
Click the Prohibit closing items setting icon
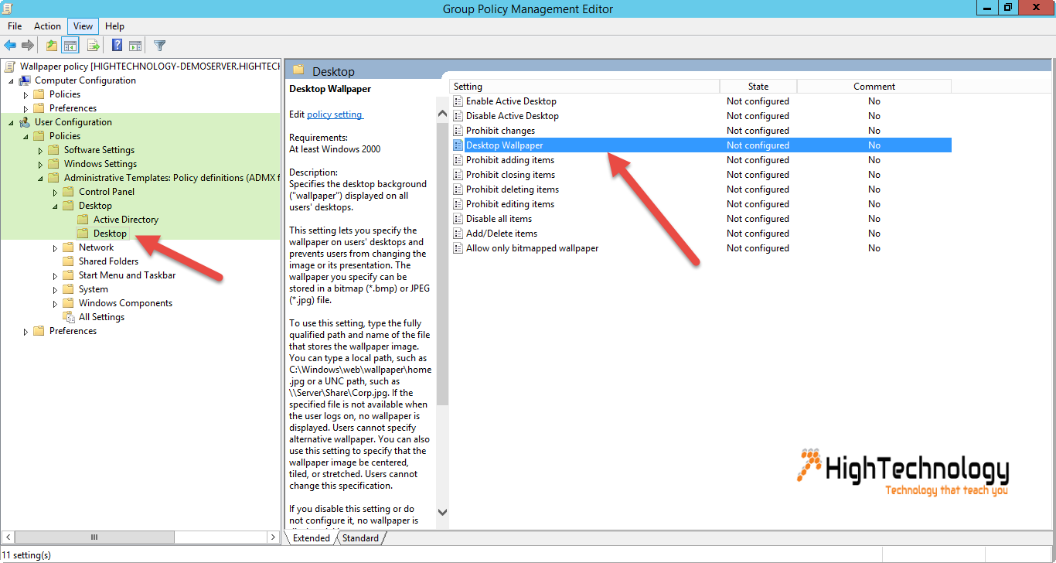(x=458, y=175)
